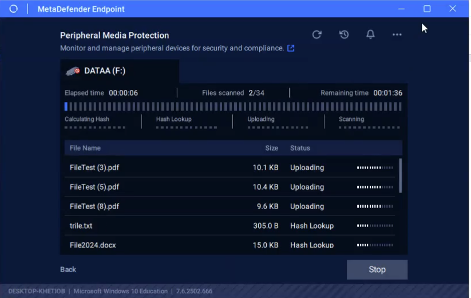Close the MetaDefender Endpoint window
The width and height of the screenshot is (471, 298).
pos(452,9)
